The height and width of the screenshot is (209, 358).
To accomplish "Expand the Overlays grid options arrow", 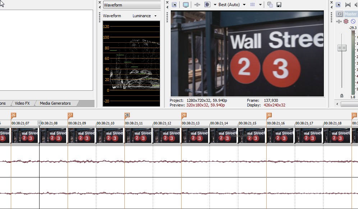I will pos(260,5).
